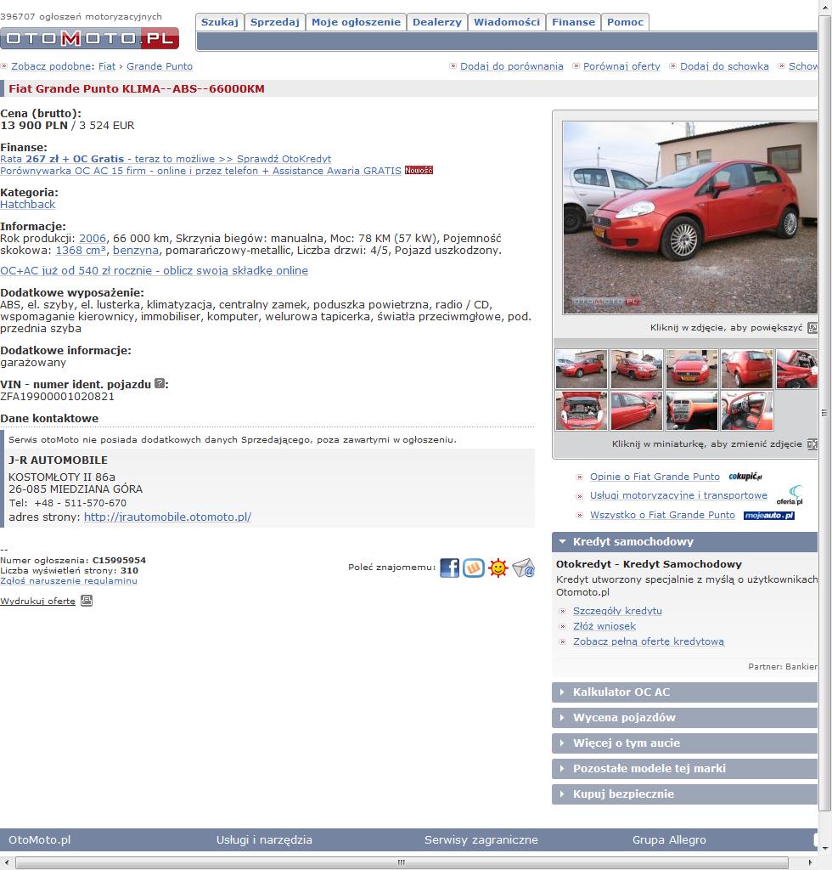The width and height of the screenshot is (832, 870).
Task: Click Zobacz pełną ofertę kredytową link
Action: click(649, 641)
